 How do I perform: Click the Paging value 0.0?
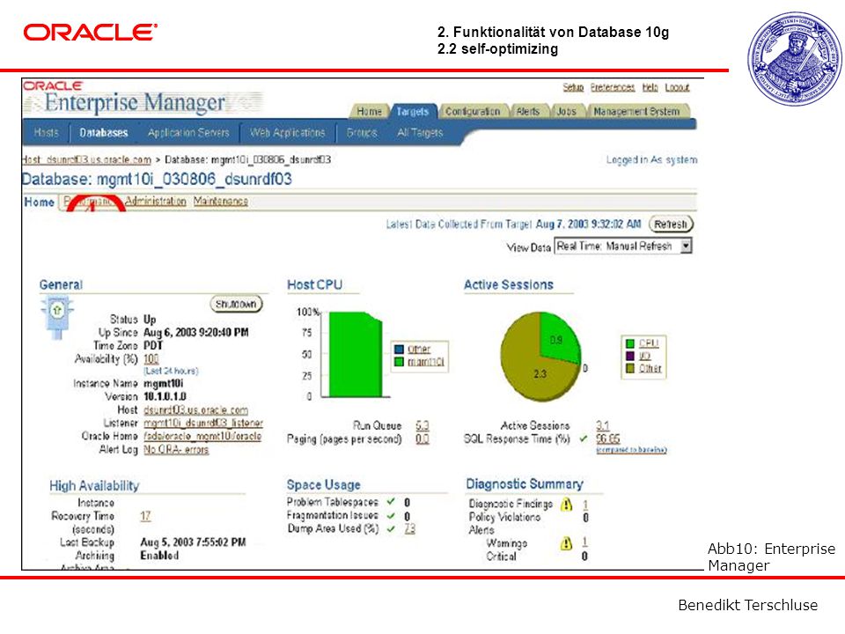pyautogui.click(x=422, y=439)
